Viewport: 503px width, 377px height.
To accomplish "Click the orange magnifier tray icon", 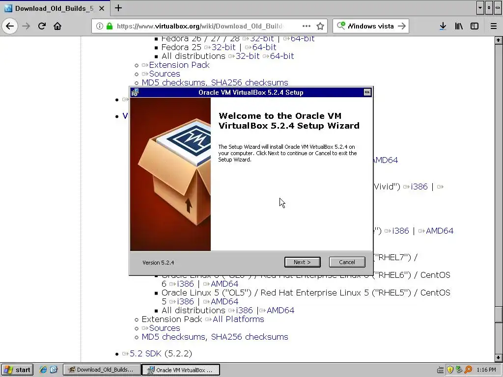I will click(x=468, y=370).
